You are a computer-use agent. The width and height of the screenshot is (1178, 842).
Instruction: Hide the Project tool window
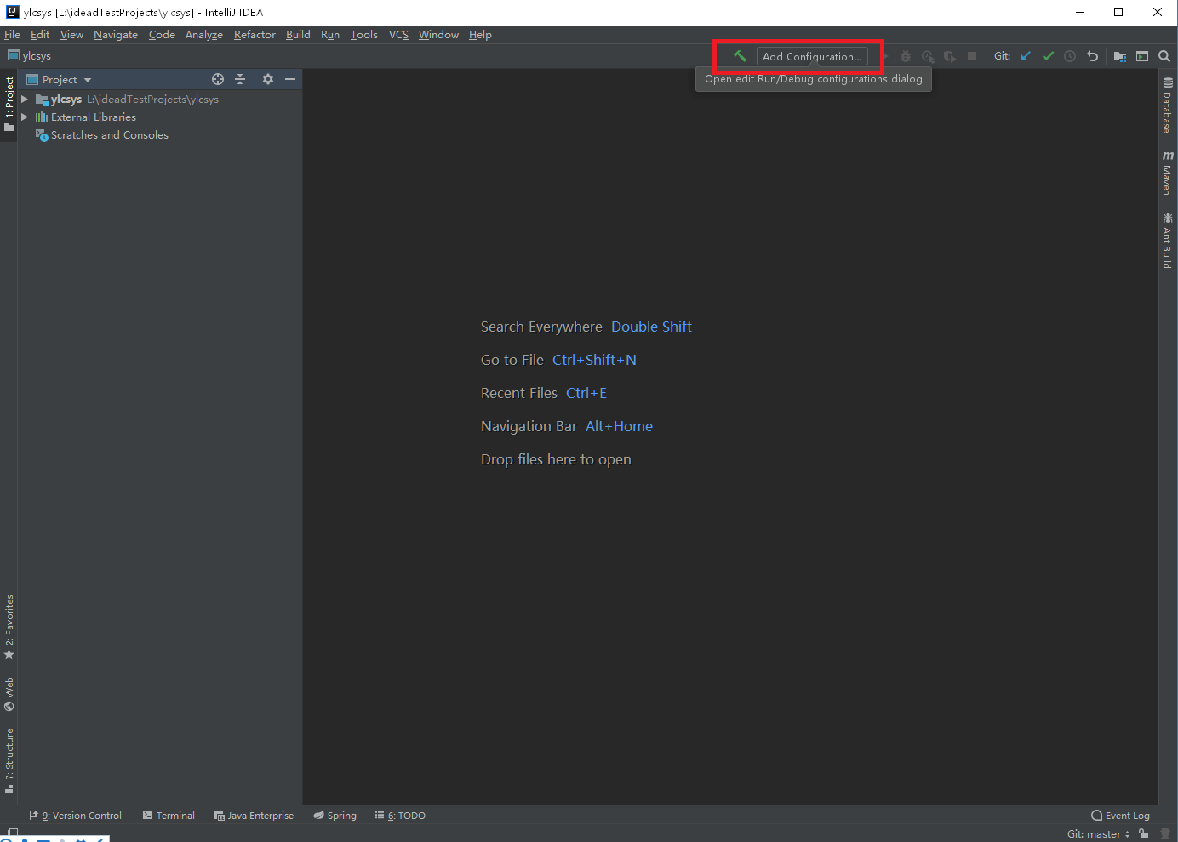290,79
